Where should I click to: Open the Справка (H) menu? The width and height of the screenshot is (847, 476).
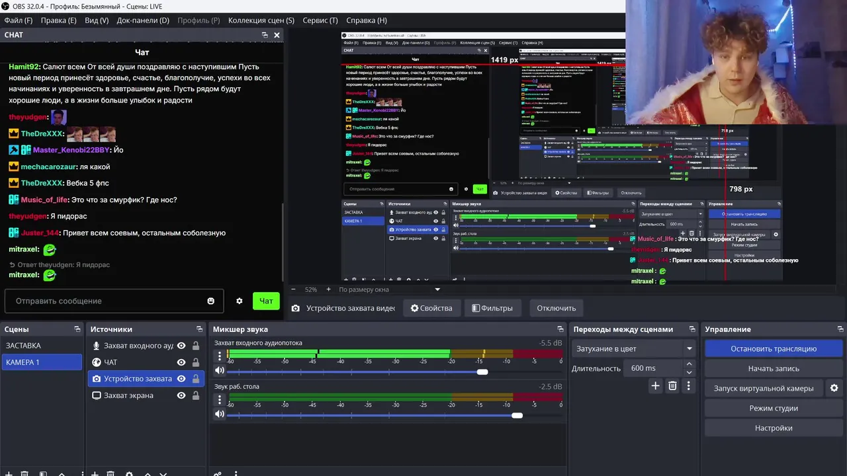coord(367,20)
